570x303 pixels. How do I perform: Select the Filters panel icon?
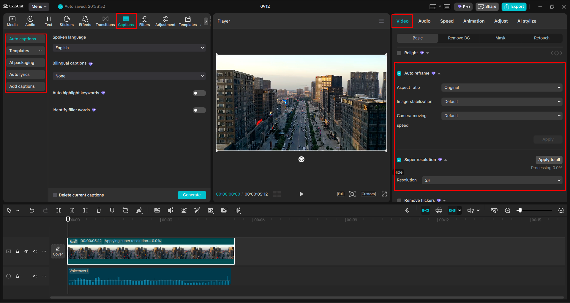tap(145, 21)
